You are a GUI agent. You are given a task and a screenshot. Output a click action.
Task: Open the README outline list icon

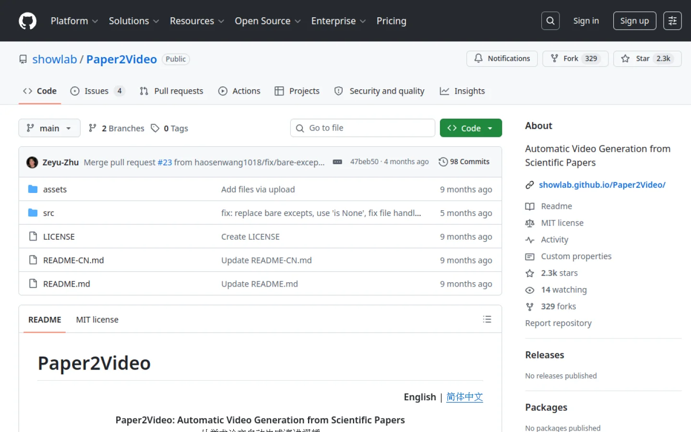(487, 319)
